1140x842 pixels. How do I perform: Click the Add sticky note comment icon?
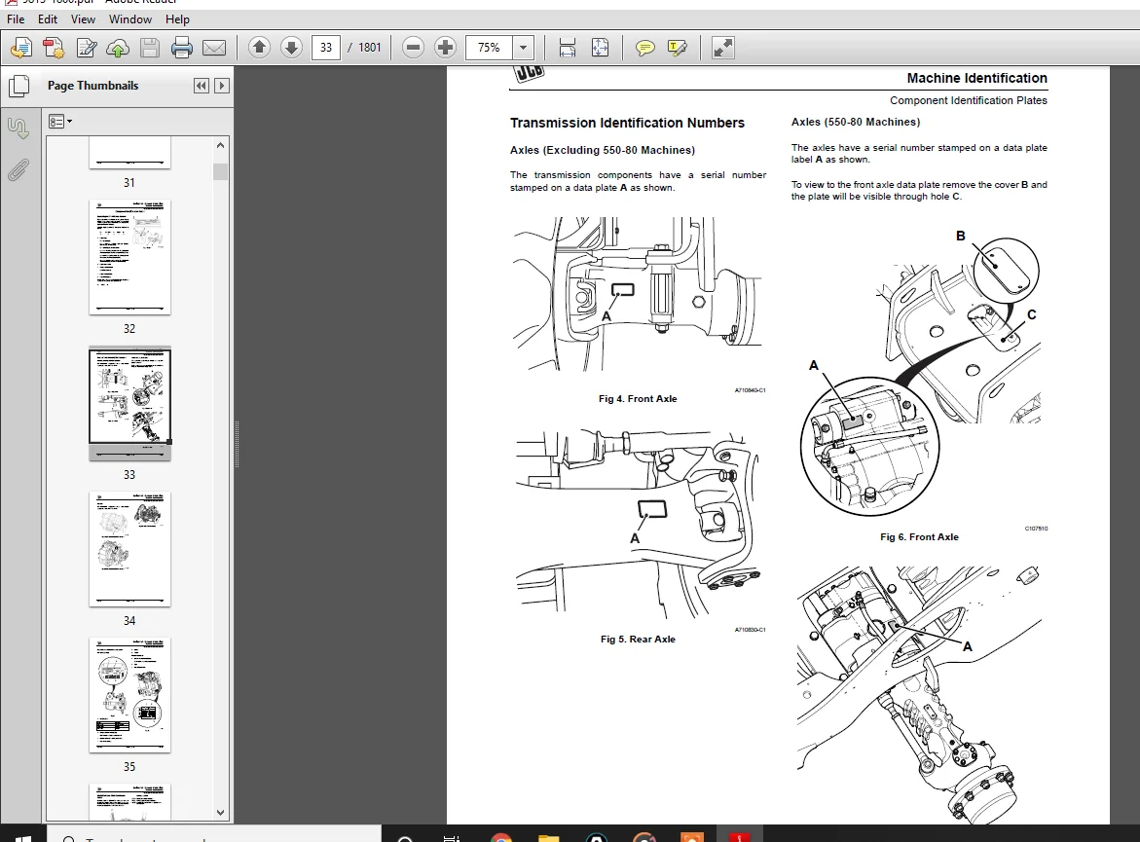(644, 48)
